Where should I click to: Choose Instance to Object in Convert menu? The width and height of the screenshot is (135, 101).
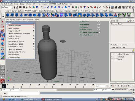click(21, 57)
